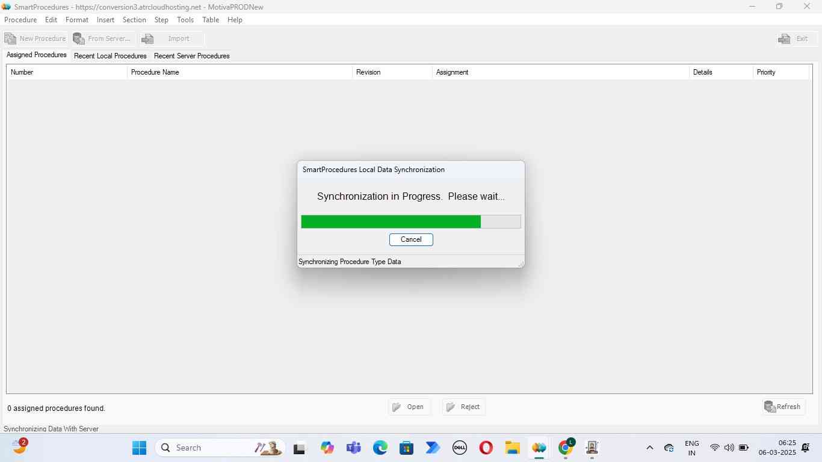Click 'Synchronization in Progress. Please wait...' message
Screen dimensions: 822x462
click(411, 196)
